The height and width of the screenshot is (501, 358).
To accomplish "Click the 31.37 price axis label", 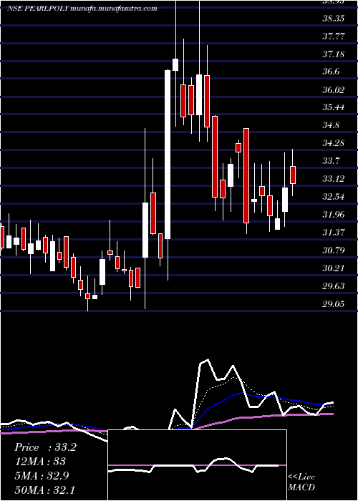I will tap(334, 233).
